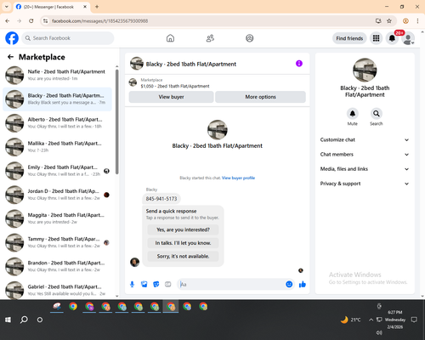Open the tab search dropdown arrow
This screenshot has width=425, height=340.
7,7
